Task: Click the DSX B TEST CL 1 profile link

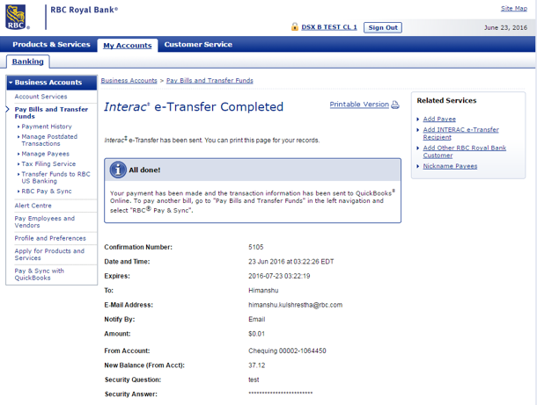Action: (329, 27)
